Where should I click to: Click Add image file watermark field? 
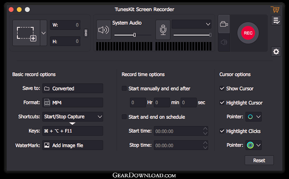[73, 145]
